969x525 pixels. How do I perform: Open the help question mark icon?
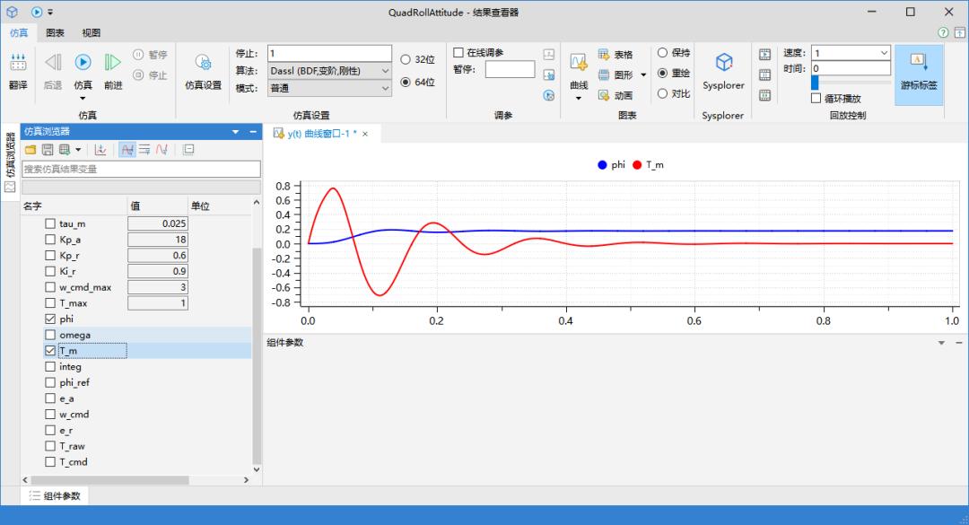click(x=943, y=32)
